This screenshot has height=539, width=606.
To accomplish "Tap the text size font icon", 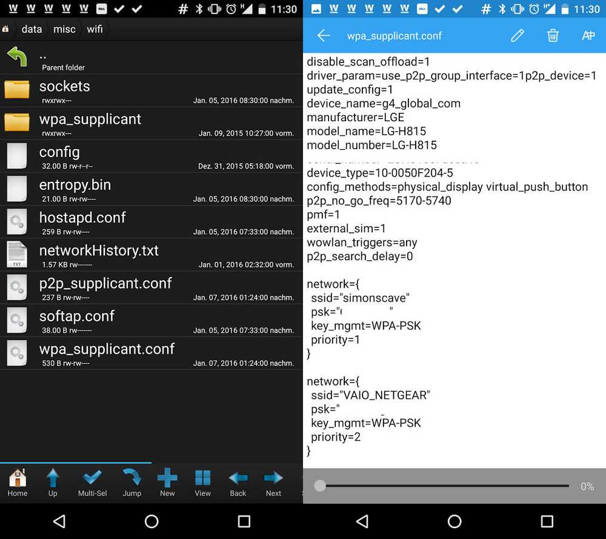I will pos(588,36).
